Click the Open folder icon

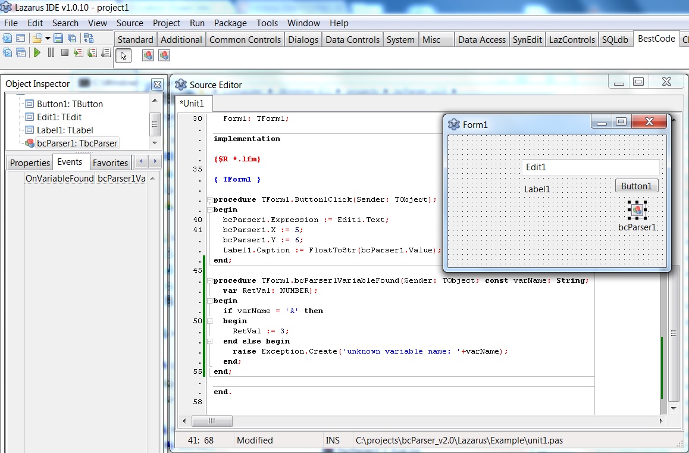37,39
